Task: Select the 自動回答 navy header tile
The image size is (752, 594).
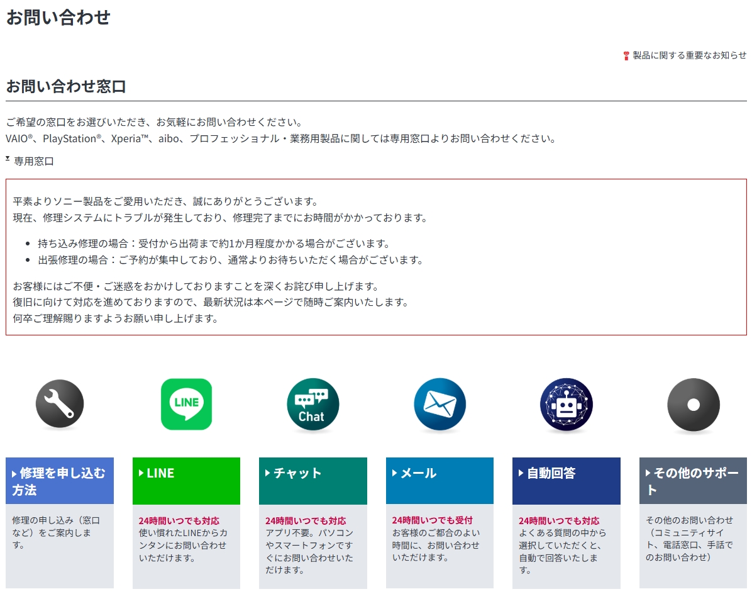Action: pyautogui.click(x=566, y=481)
